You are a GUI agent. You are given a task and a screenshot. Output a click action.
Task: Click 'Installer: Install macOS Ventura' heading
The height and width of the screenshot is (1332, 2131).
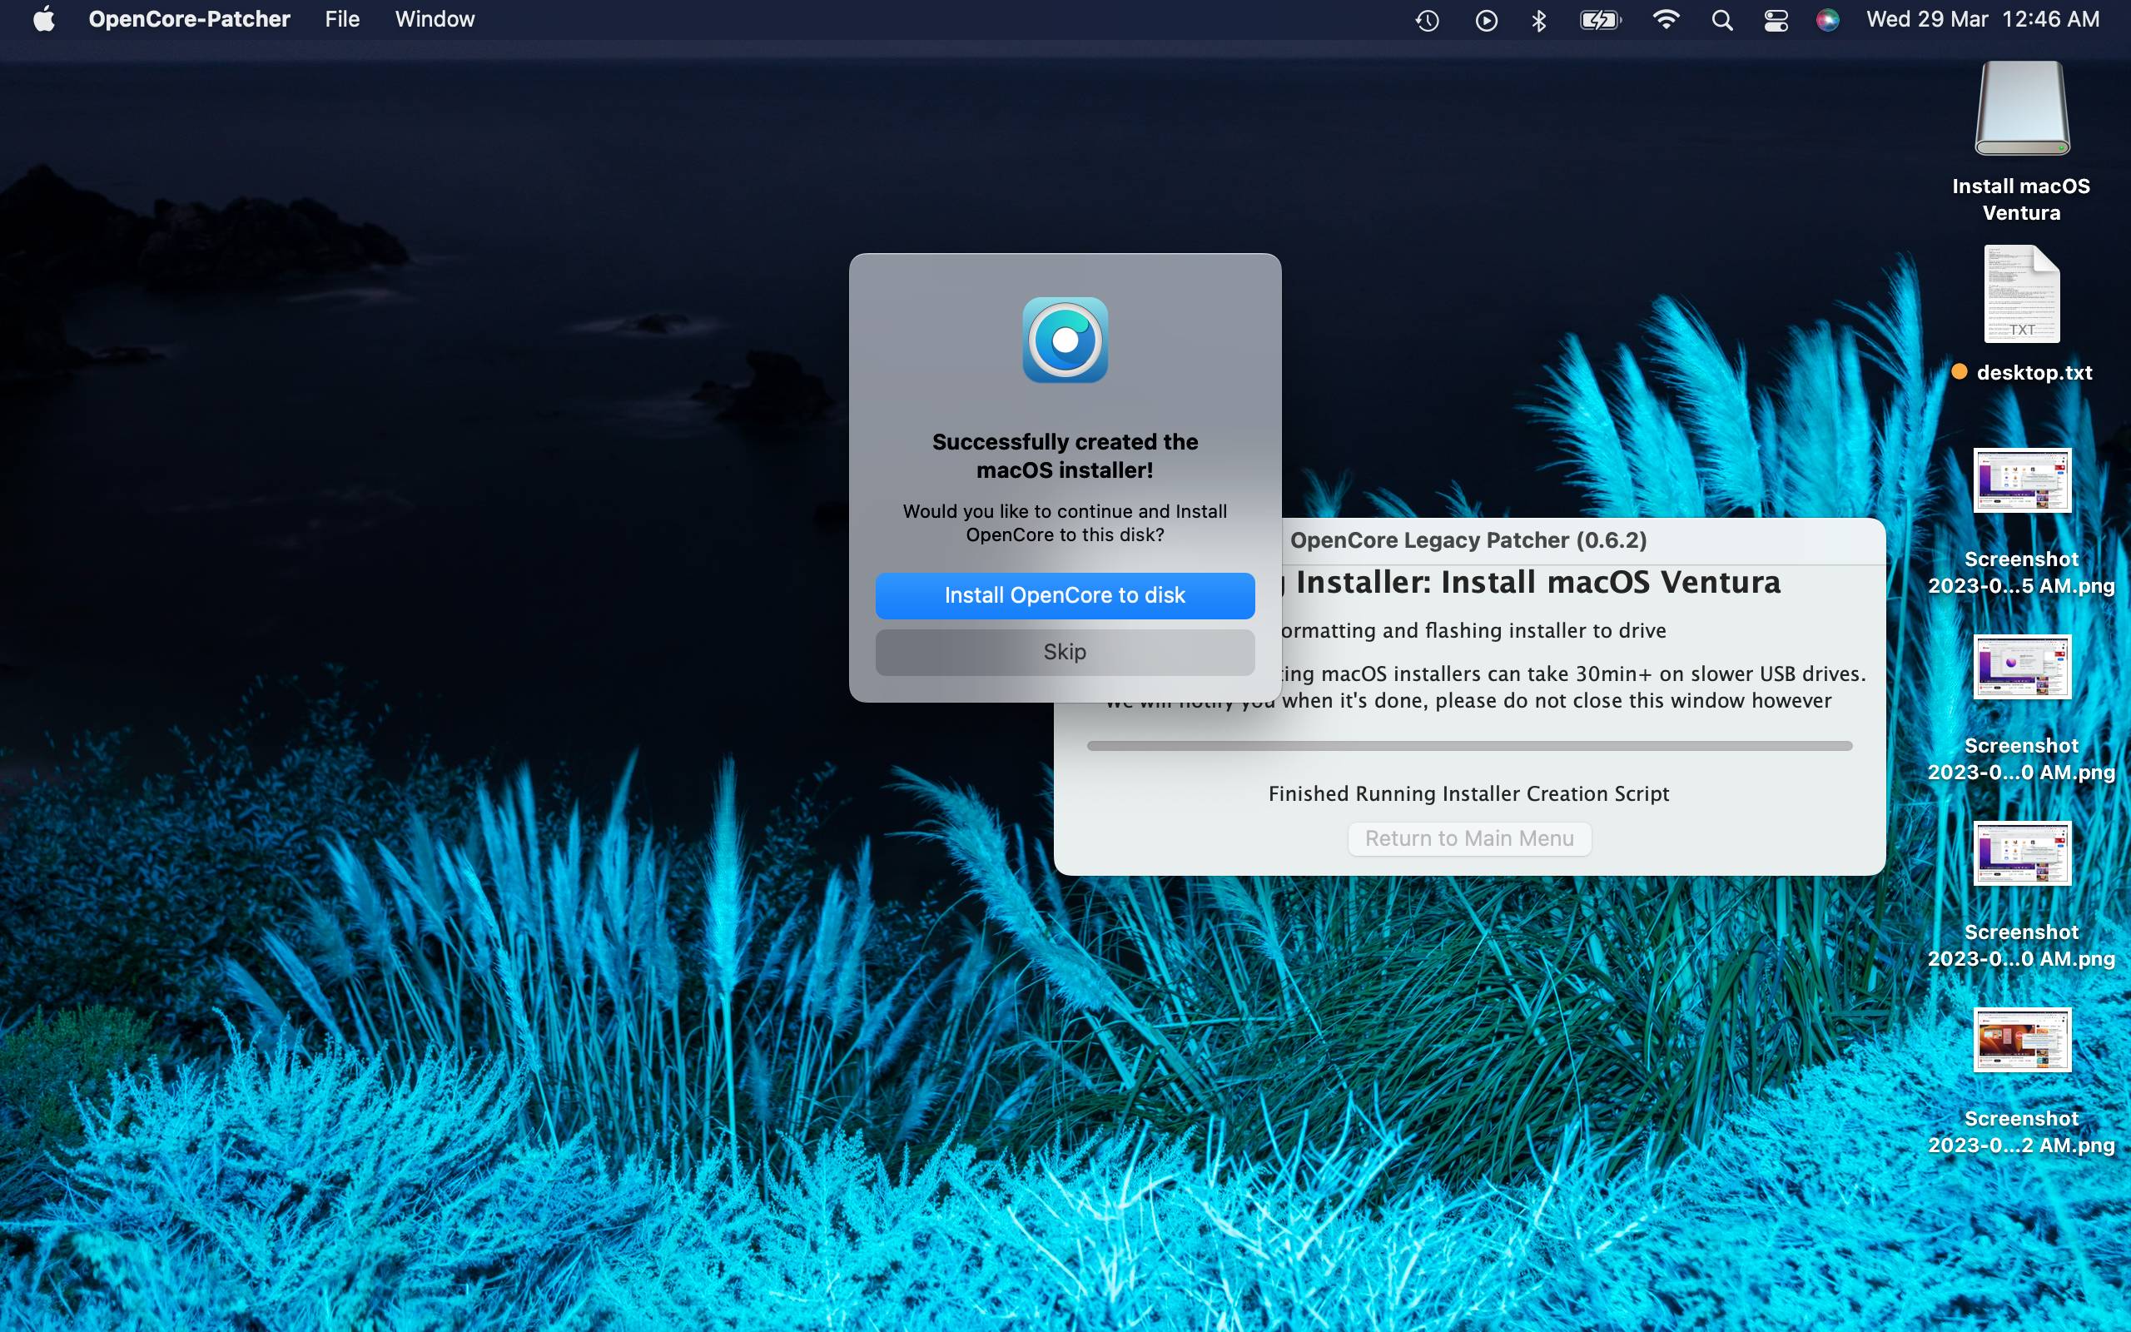click(x=1537, y=582)
